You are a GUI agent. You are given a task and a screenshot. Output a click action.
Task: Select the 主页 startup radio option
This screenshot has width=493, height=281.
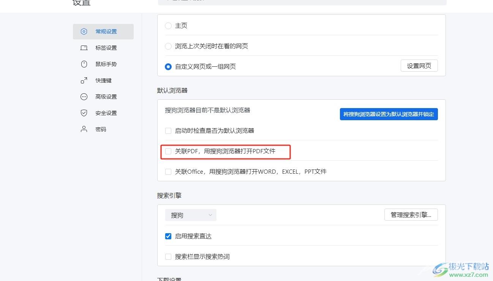(x=168, y=26)
